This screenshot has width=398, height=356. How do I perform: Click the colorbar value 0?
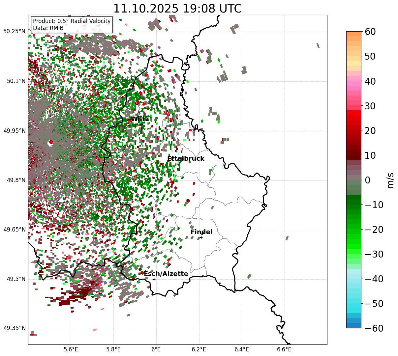(x=367, y=180)
